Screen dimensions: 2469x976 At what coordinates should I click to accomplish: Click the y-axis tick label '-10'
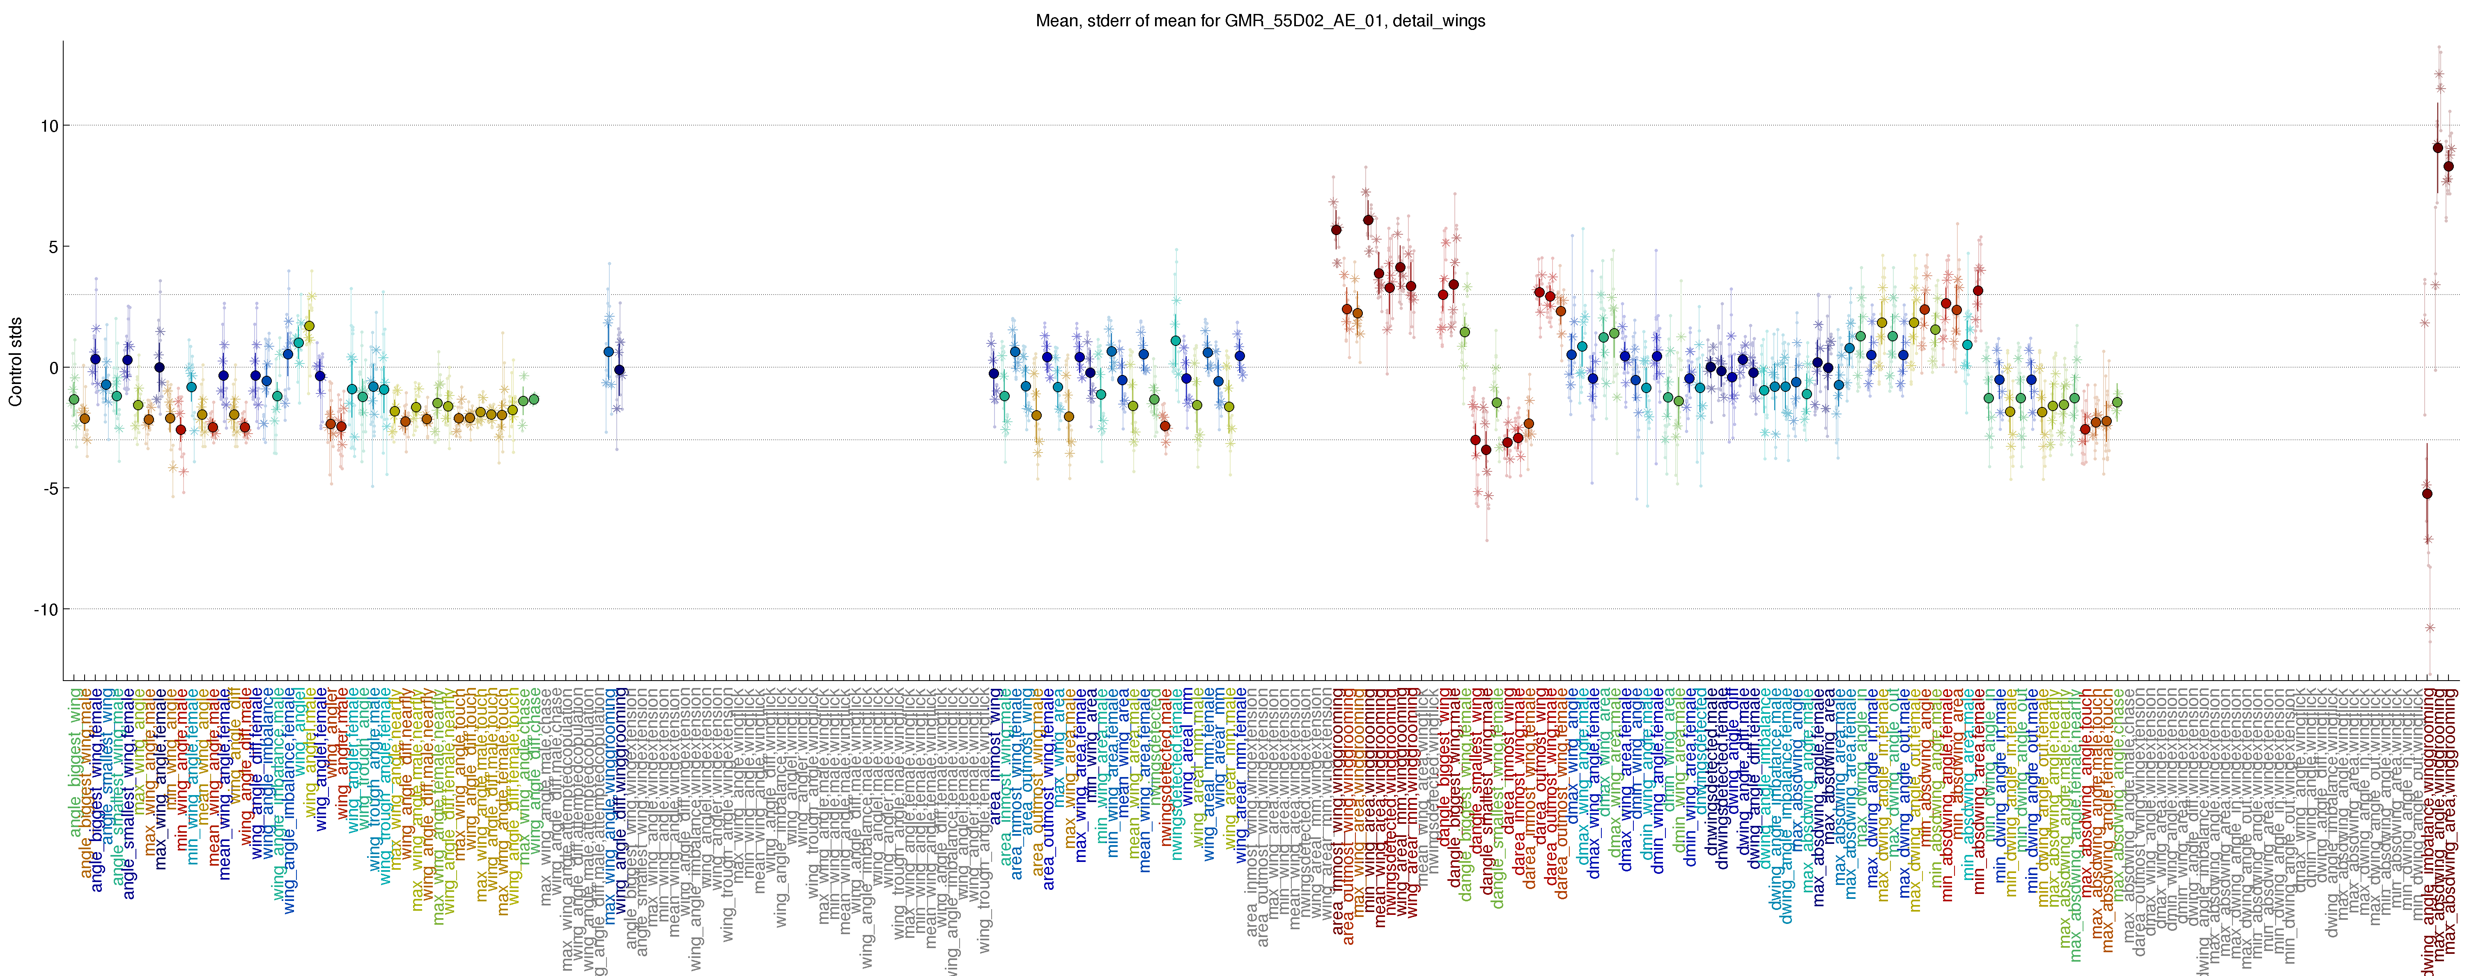point(46,609)
